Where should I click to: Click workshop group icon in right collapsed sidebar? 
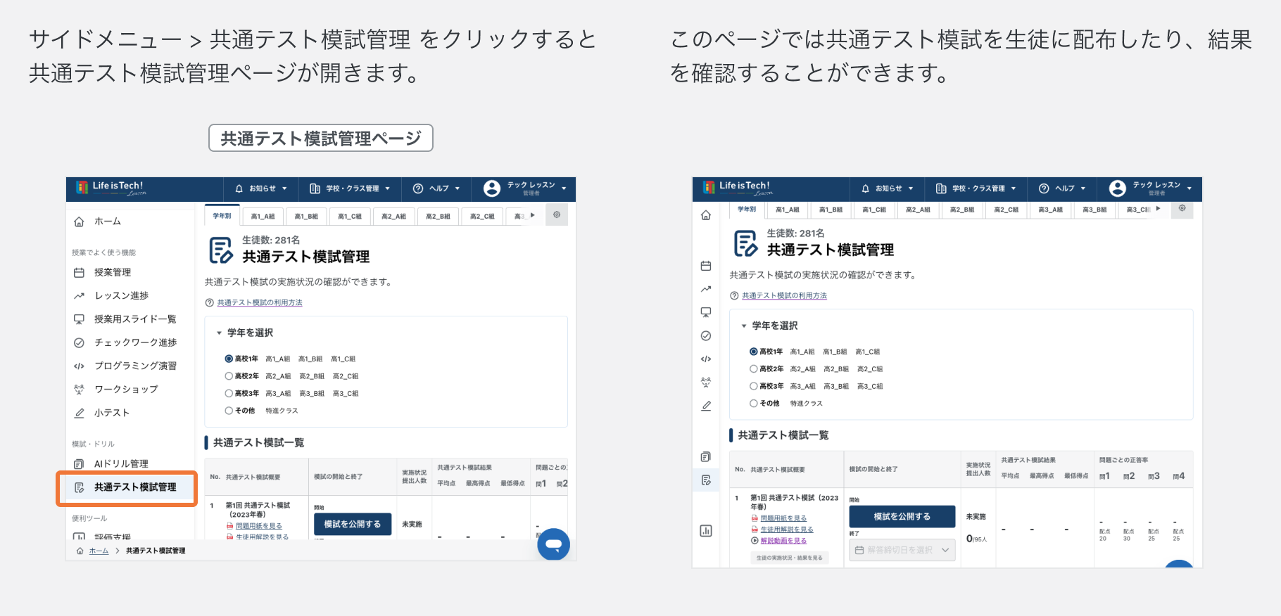pos(706,382)
